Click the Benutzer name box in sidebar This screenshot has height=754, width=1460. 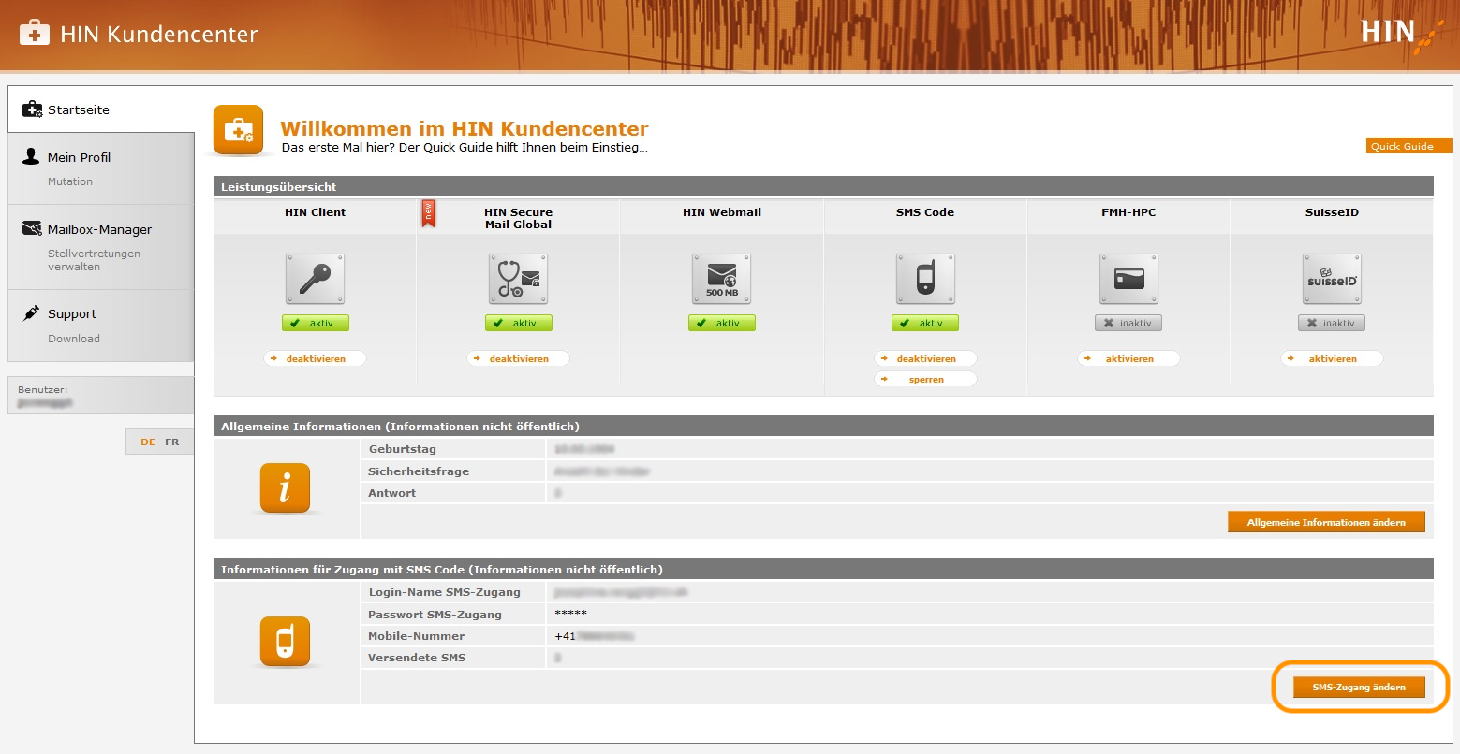click(101, 396)
